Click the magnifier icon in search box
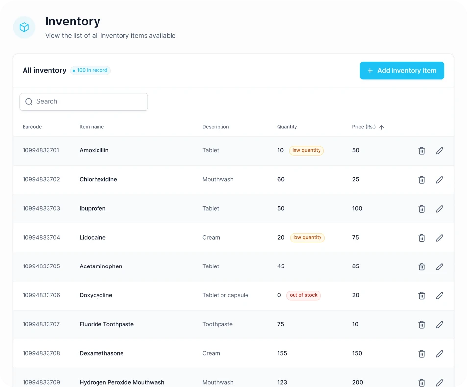467x387 pixels. [29, 102]
